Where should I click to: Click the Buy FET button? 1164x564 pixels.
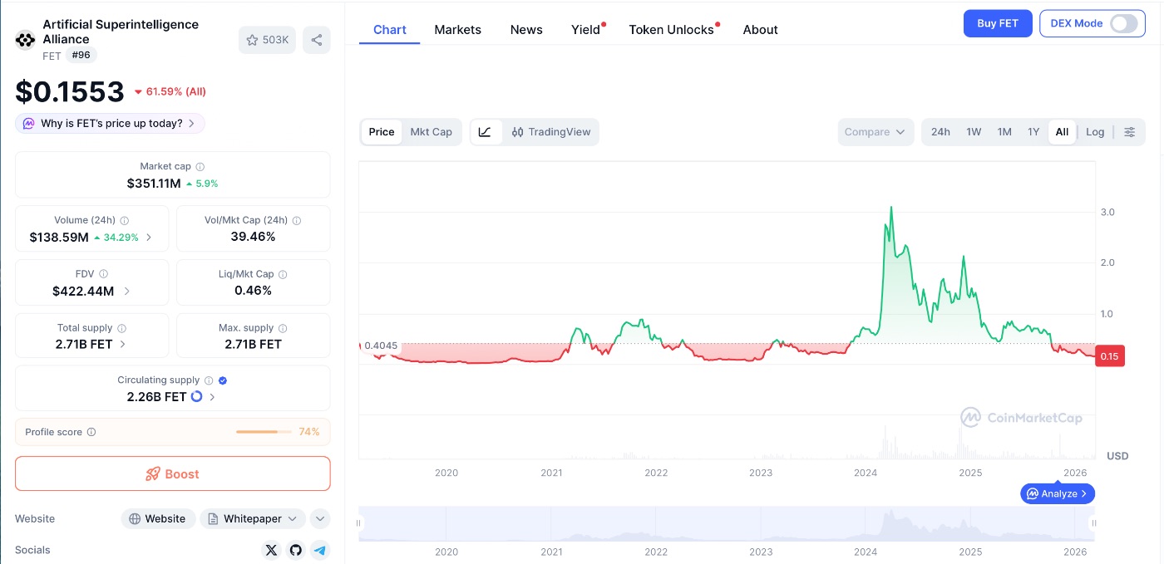[x=998, y=23]
